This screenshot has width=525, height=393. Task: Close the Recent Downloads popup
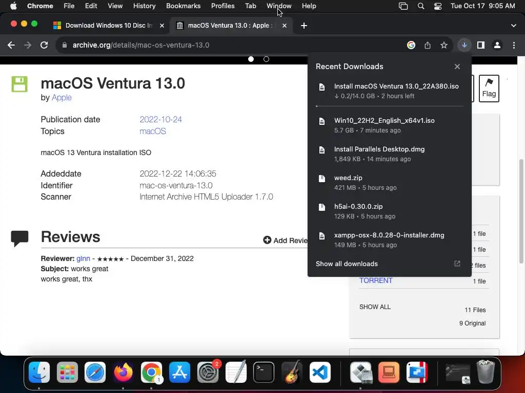point(457,67)
